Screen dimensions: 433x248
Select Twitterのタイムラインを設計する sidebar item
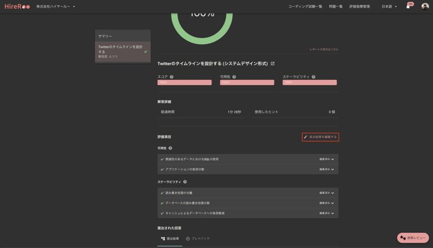(123, 52)
